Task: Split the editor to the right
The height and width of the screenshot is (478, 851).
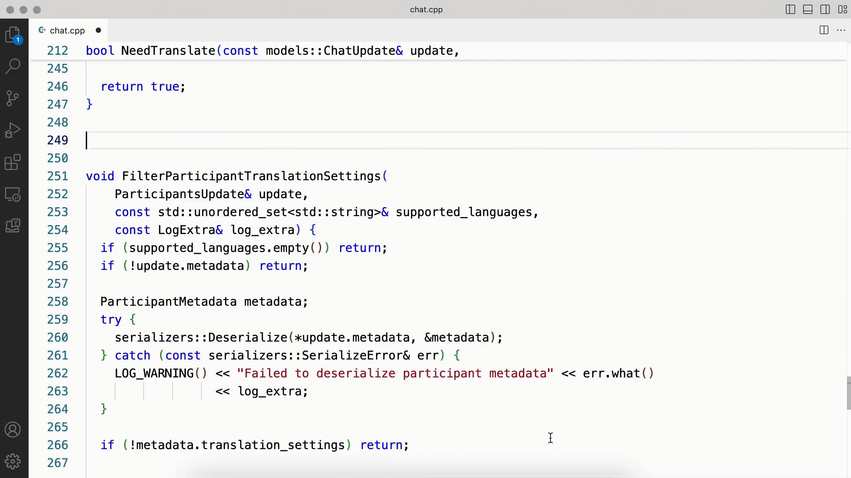Action: [824, 30]
